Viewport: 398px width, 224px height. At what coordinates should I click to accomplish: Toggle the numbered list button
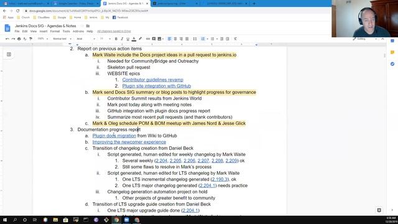coord(203,39)
